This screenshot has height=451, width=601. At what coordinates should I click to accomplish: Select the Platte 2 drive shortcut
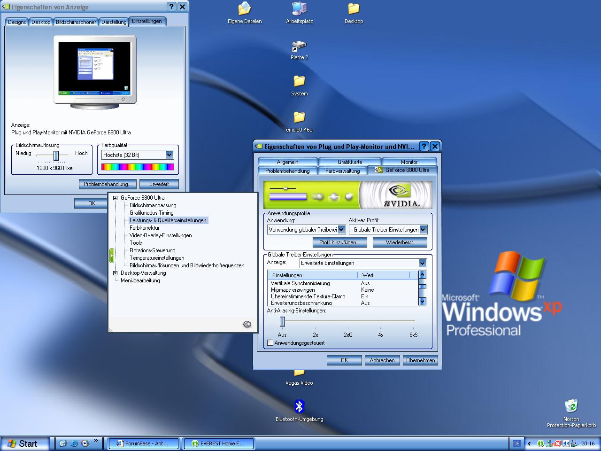299,49
